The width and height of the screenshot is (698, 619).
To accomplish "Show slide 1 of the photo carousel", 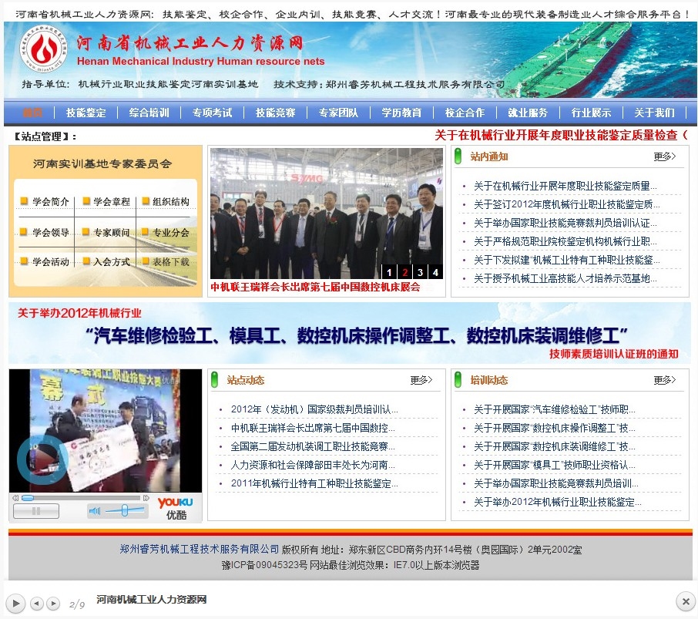I will coord(389,272).
